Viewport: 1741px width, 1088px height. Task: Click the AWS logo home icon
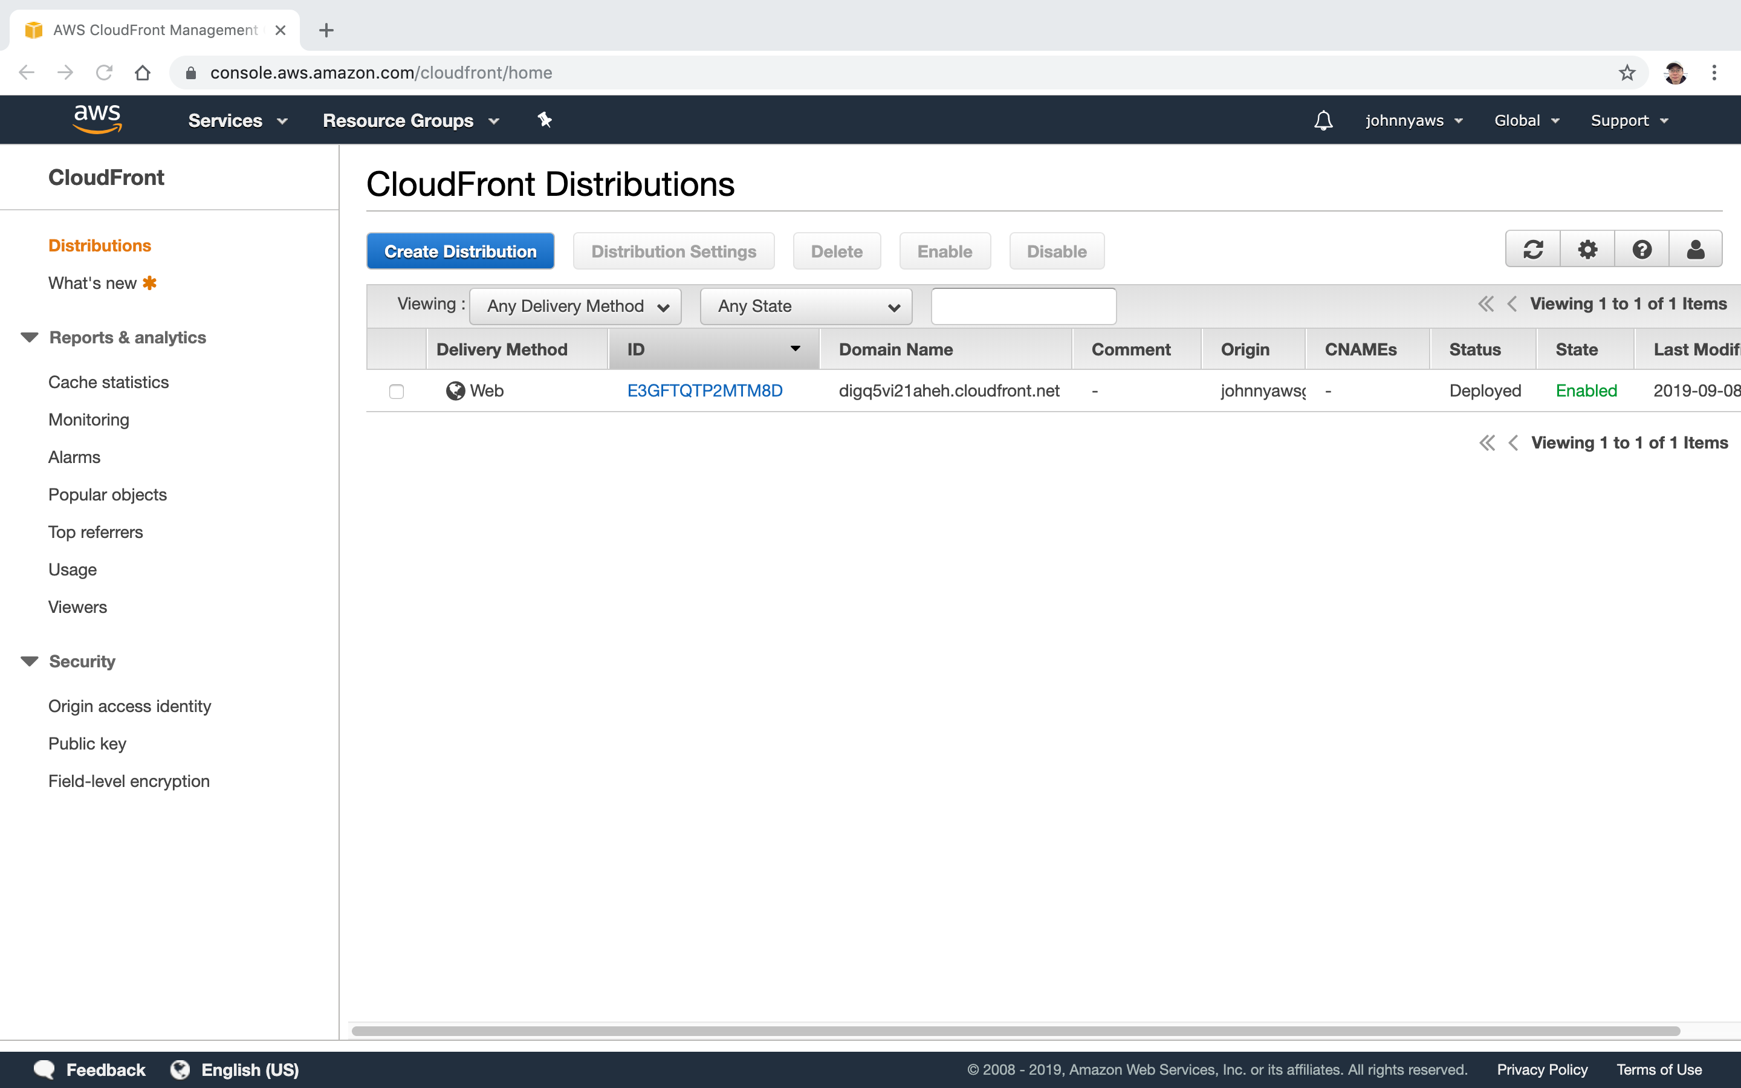97,118
